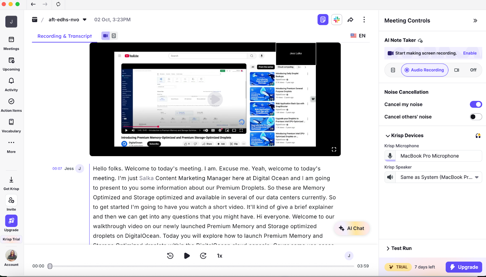This screenshot has width=486, height=277.
Task: Collapse the Krisp Devices section
Action: [388, 136]
